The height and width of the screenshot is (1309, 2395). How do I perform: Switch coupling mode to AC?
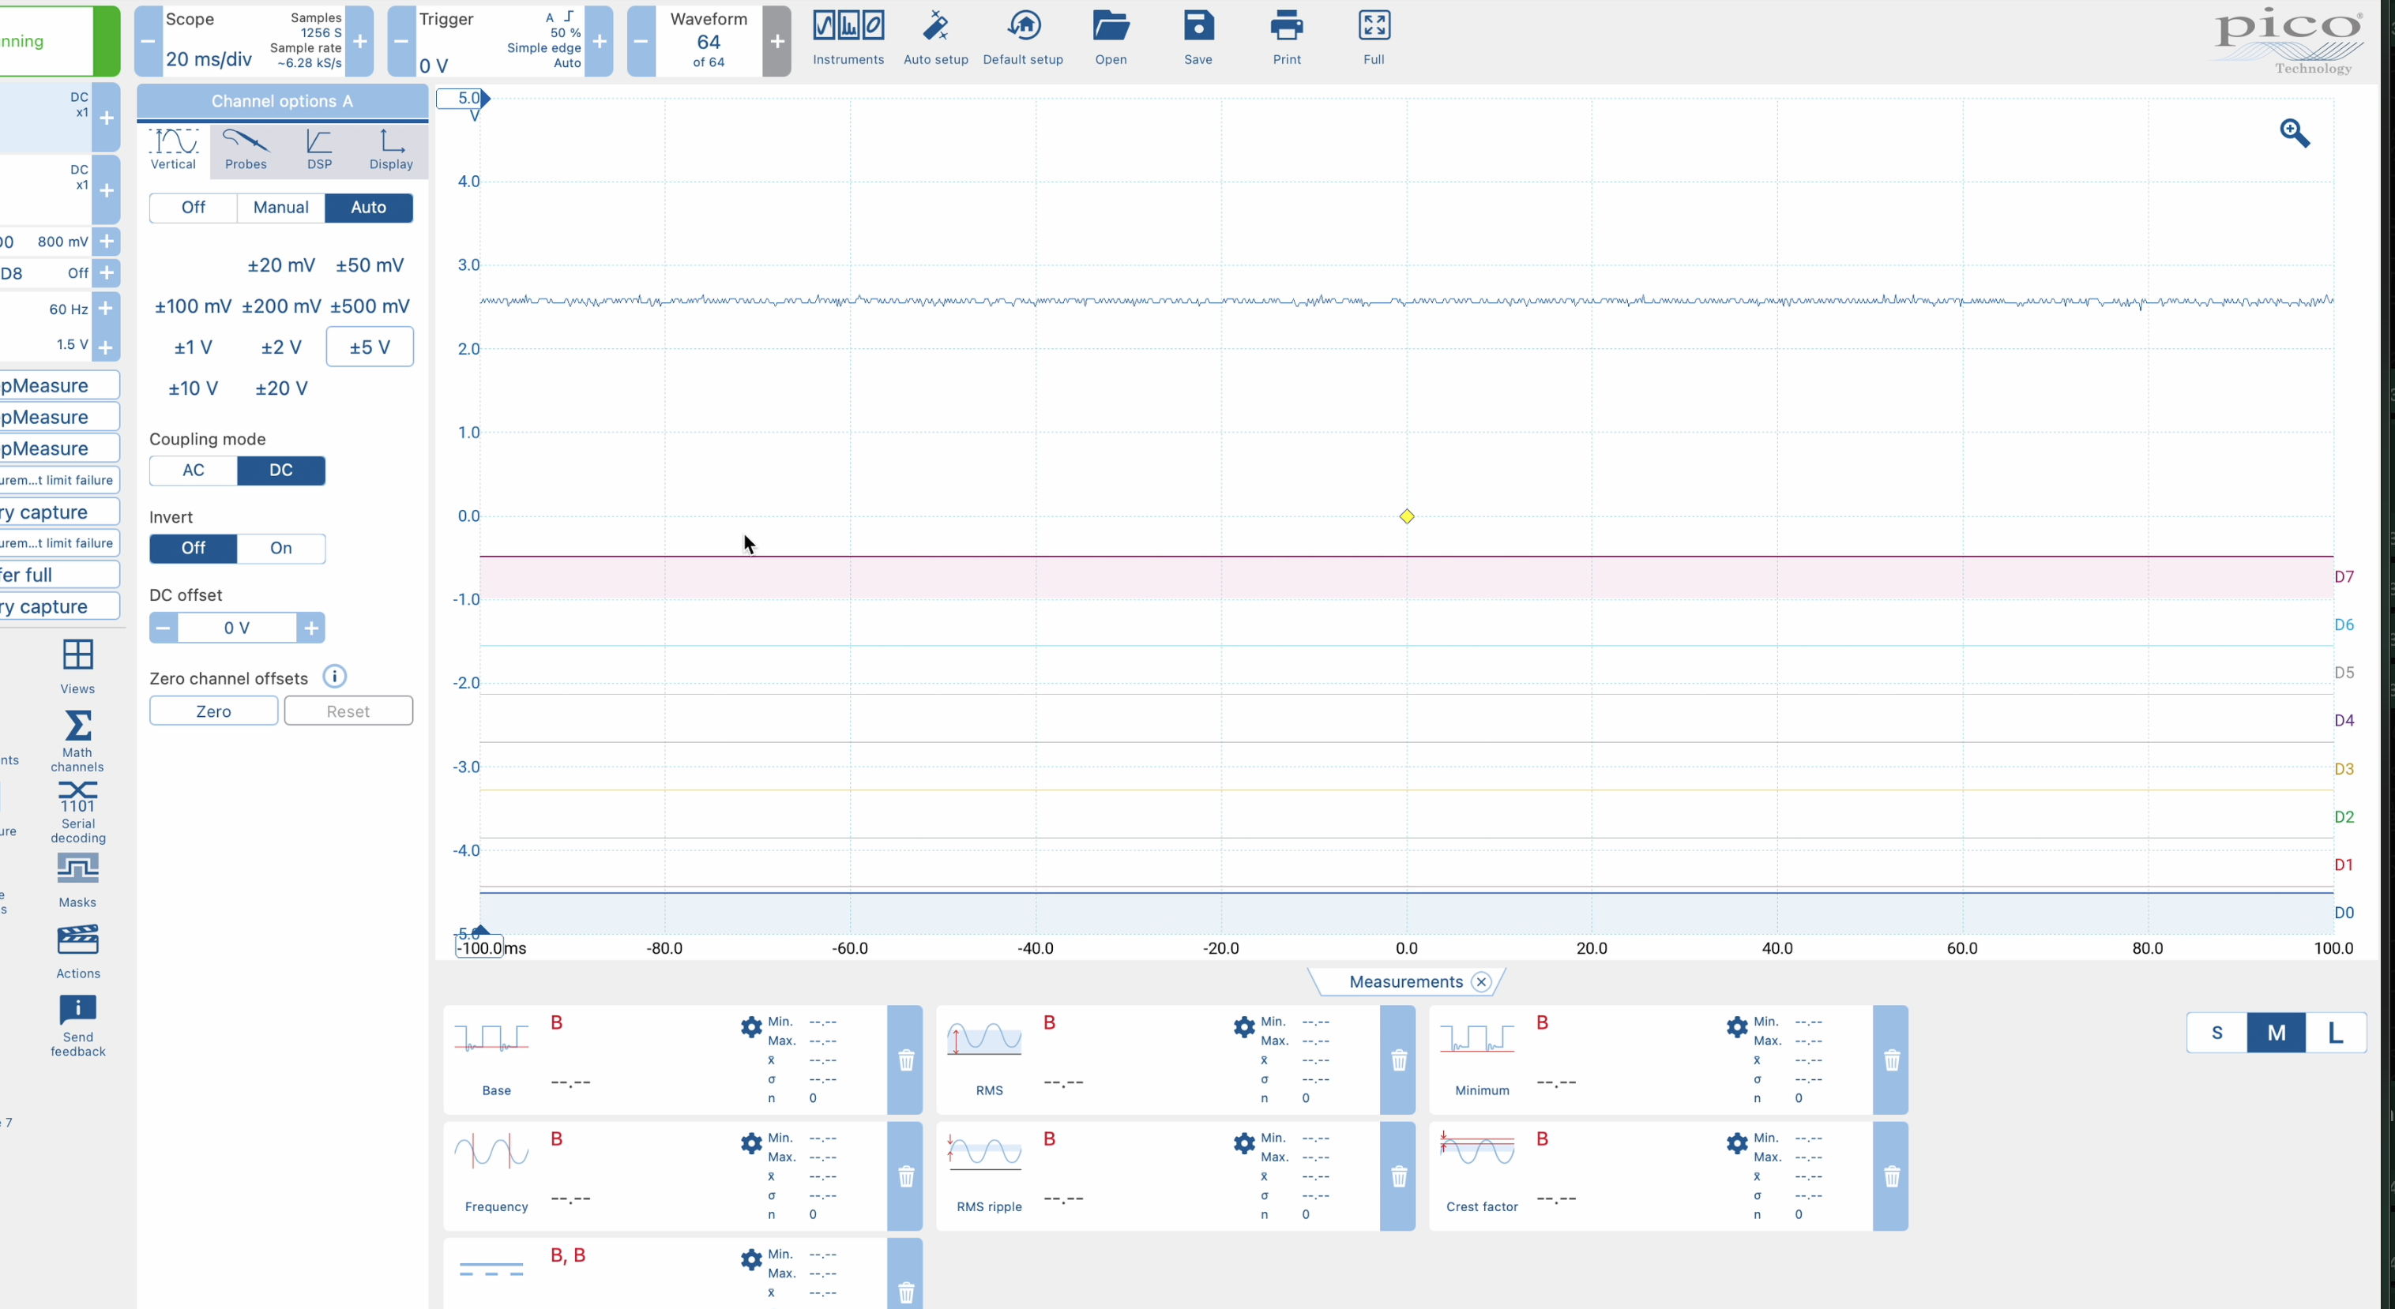194,470
